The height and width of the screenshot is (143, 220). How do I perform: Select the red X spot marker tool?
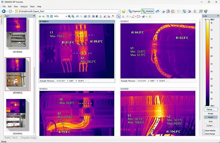click(127, 16)
